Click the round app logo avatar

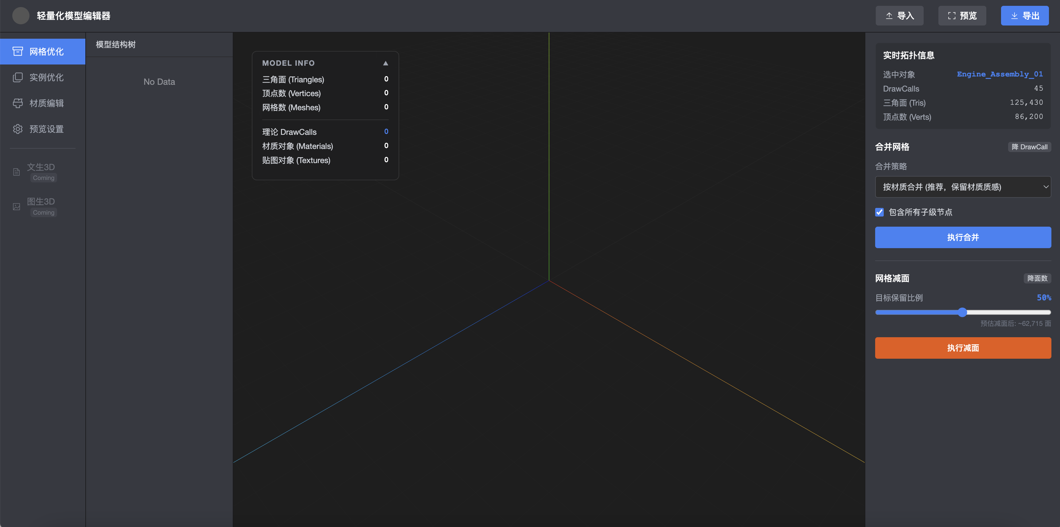pos(21,16)
